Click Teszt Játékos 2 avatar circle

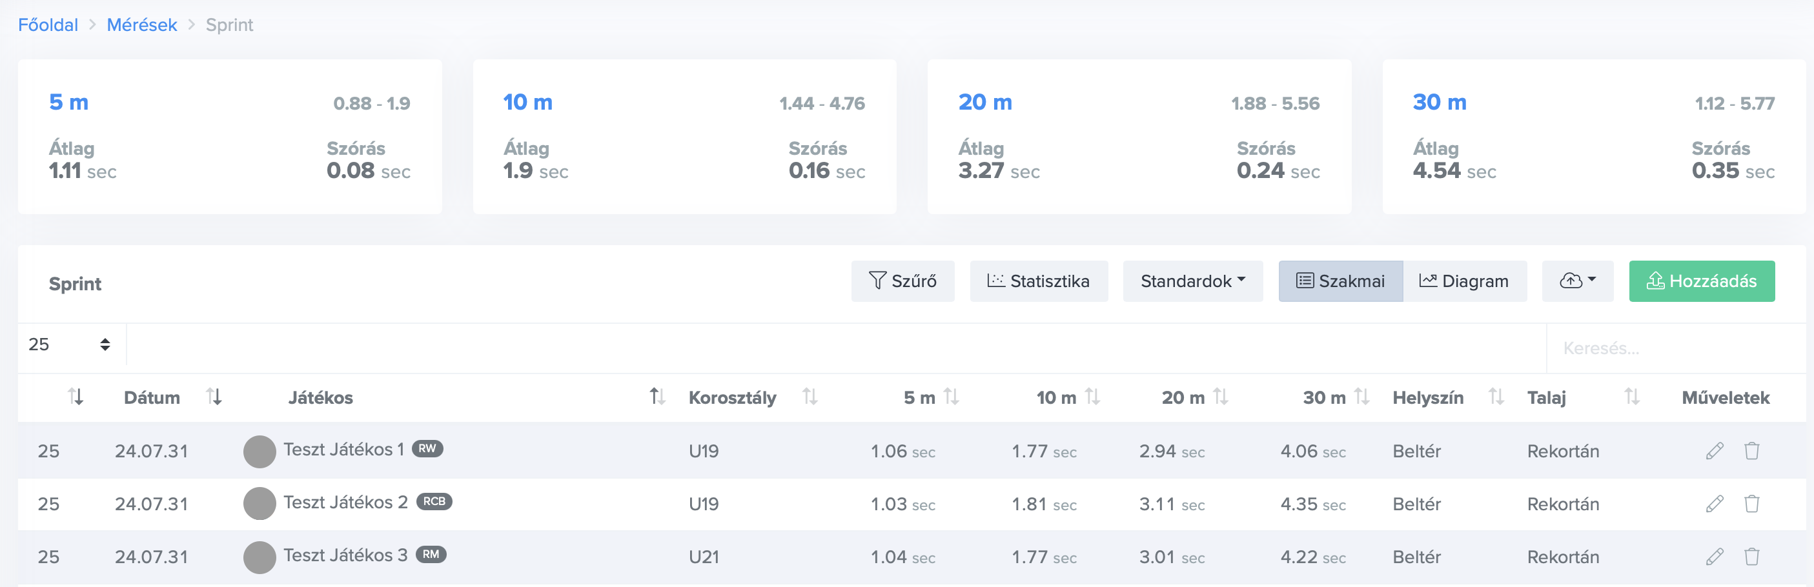coord(259,503)
